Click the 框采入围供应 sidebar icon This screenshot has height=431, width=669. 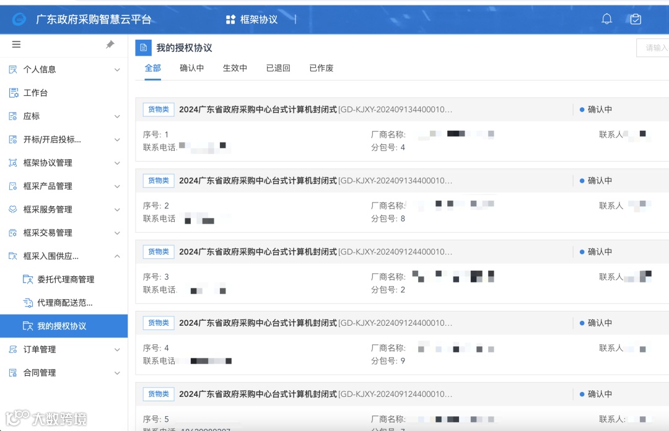(13, 256)
